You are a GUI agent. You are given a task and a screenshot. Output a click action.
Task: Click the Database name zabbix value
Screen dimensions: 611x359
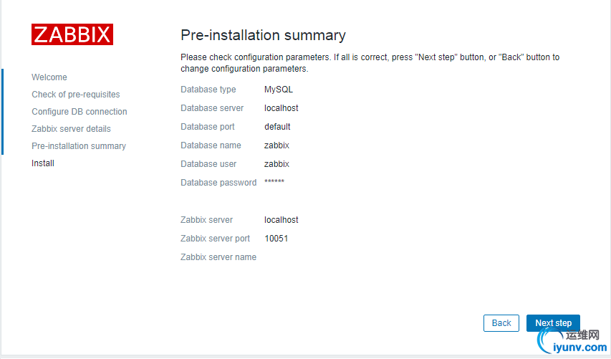tap(276, 145)
